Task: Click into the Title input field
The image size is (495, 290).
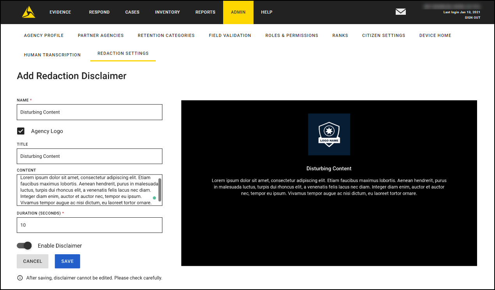Action: pyautogui.click(x=89, y=156)
